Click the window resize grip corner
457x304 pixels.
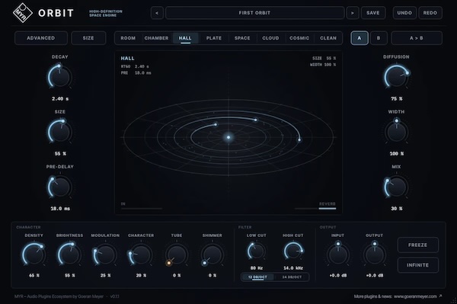[x=454, y=301]
